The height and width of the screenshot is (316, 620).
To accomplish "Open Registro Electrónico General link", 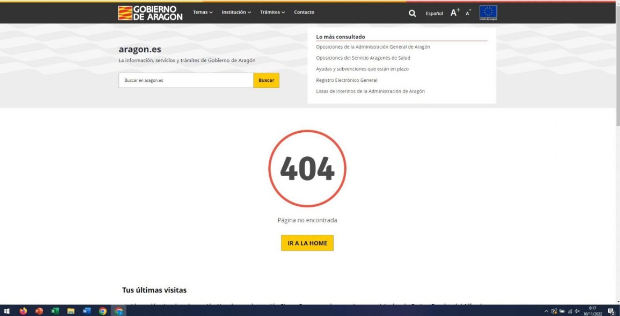I will point(347,80).
